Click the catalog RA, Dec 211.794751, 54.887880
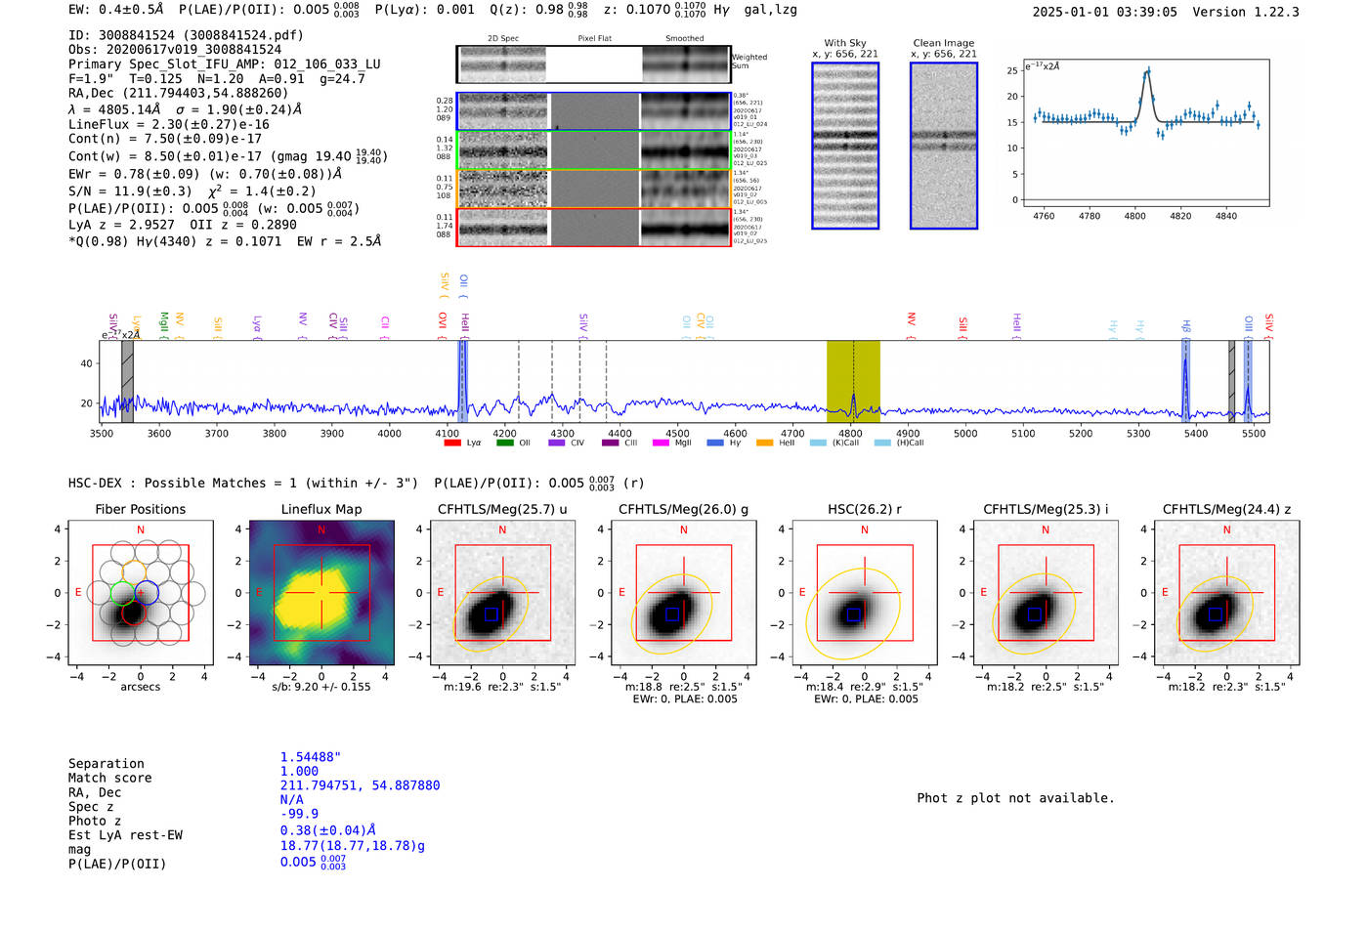Viewport: 1368px width, 931px height. click(360, 785)
